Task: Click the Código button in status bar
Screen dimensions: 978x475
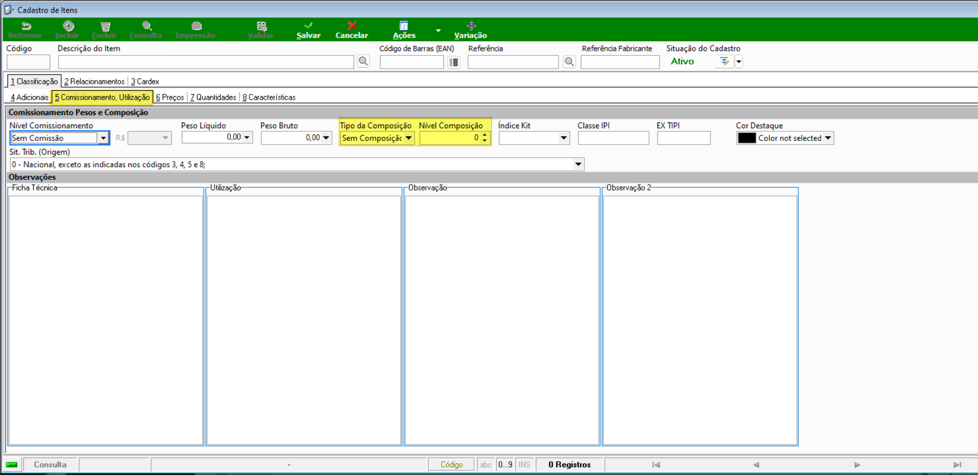Action: coord(452,464)
